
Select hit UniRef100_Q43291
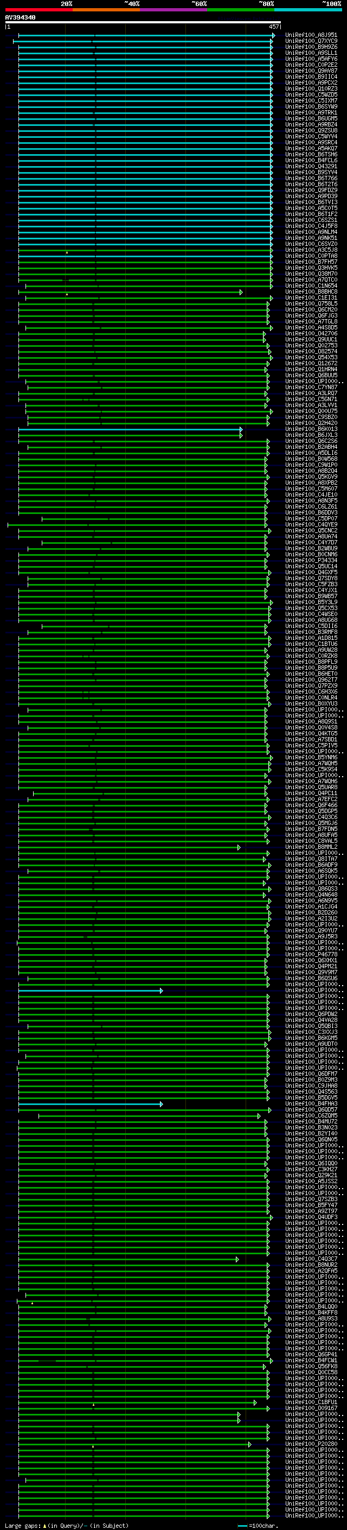(x=311, y=166)
